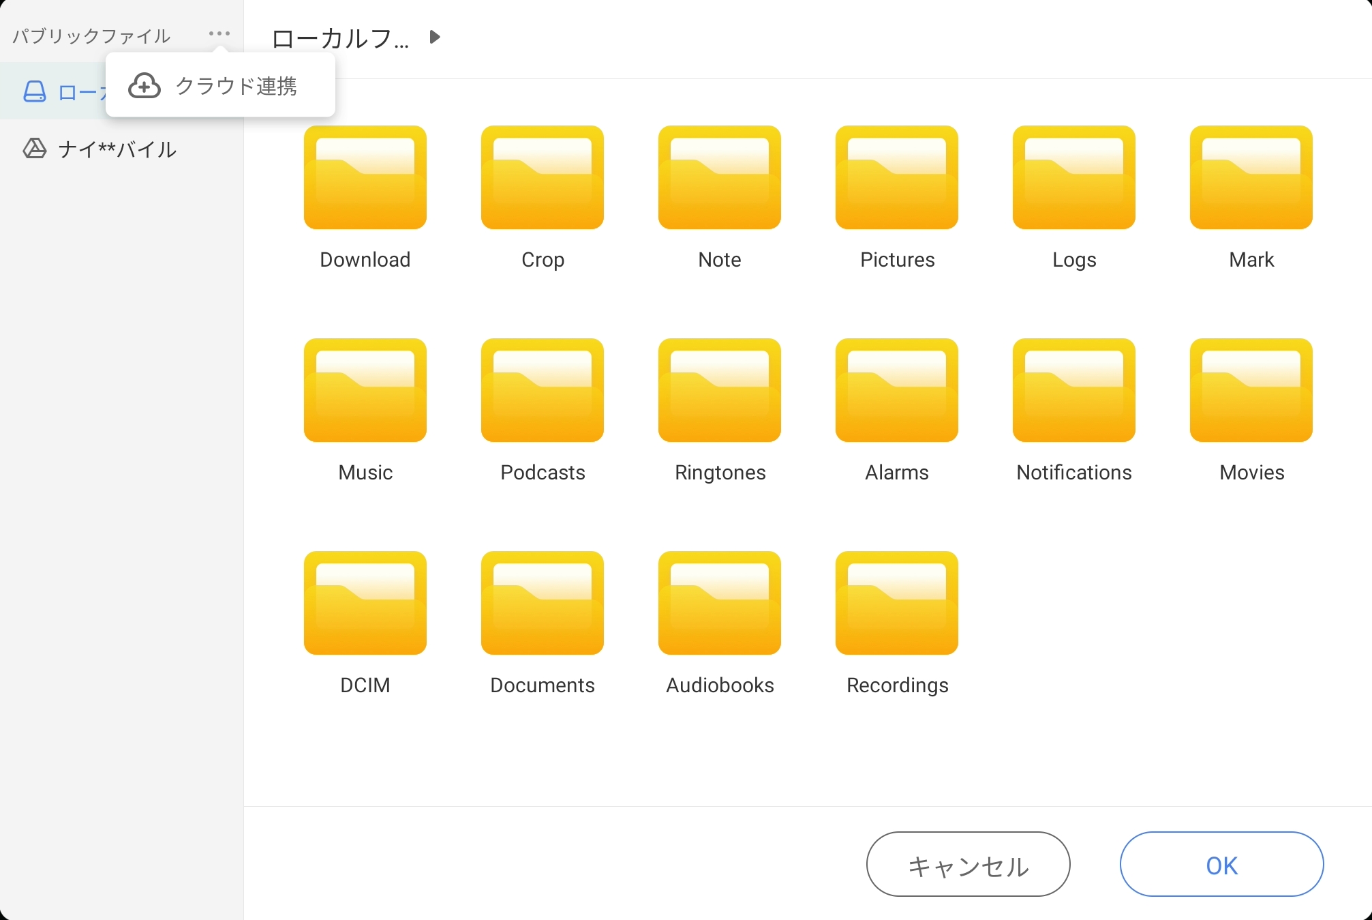The width and height of the screenshot is (1372, 920).
Task: Open the Pictures folder
Action: click(x=897, y=178)
